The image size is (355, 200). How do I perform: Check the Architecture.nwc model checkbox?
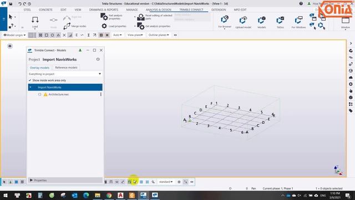pyautogui.click(x=40, y=94)
